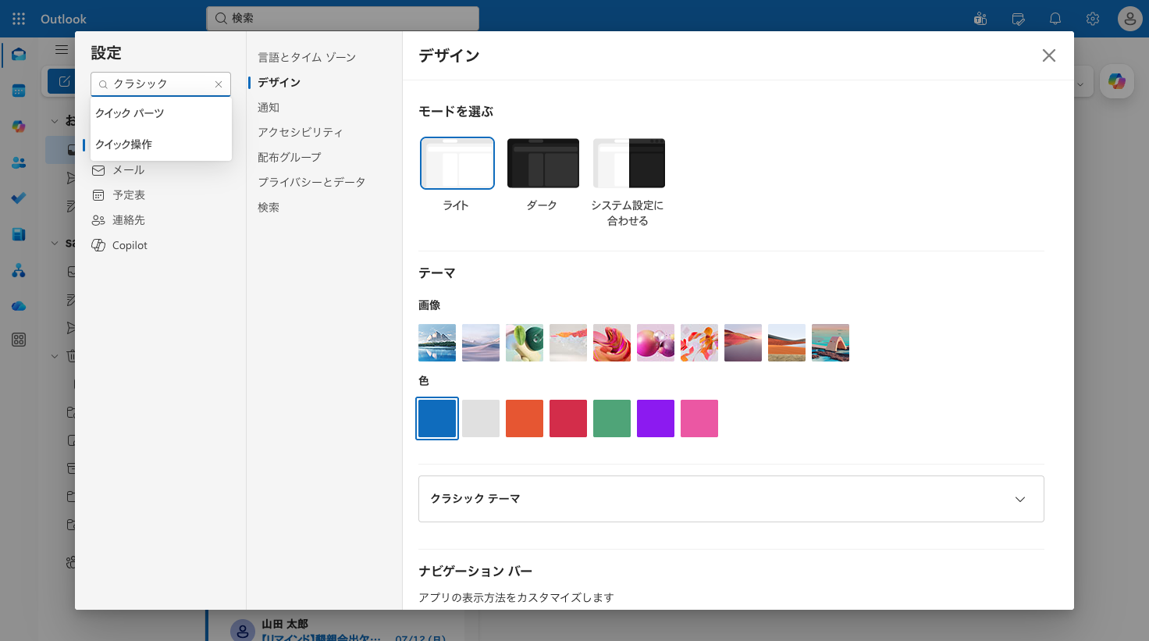The width and height of the screenshot is (1149, 641).
Task: Clear the settings search with X icon
Action: pos(219,84)
